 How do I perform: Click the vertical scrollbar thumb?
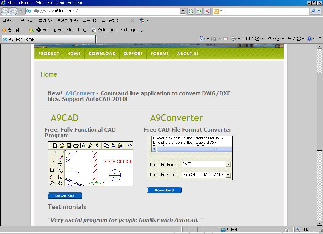320,112
